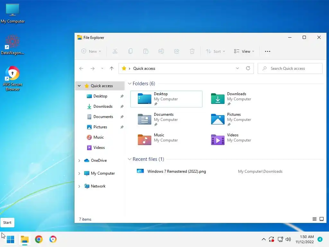Image resolution: width=329 pixels, height=247 pixels.
Task: Click the Cut scissors icon in toolbar
Action: (115, 51)
